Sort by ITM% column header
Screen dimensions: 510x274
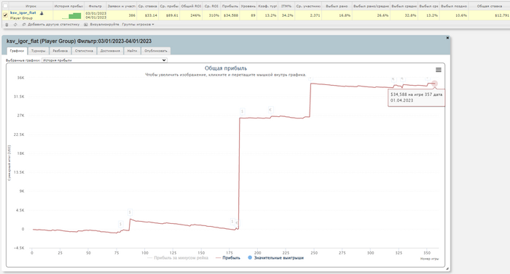pyautogui.click(x=286, y=6)
